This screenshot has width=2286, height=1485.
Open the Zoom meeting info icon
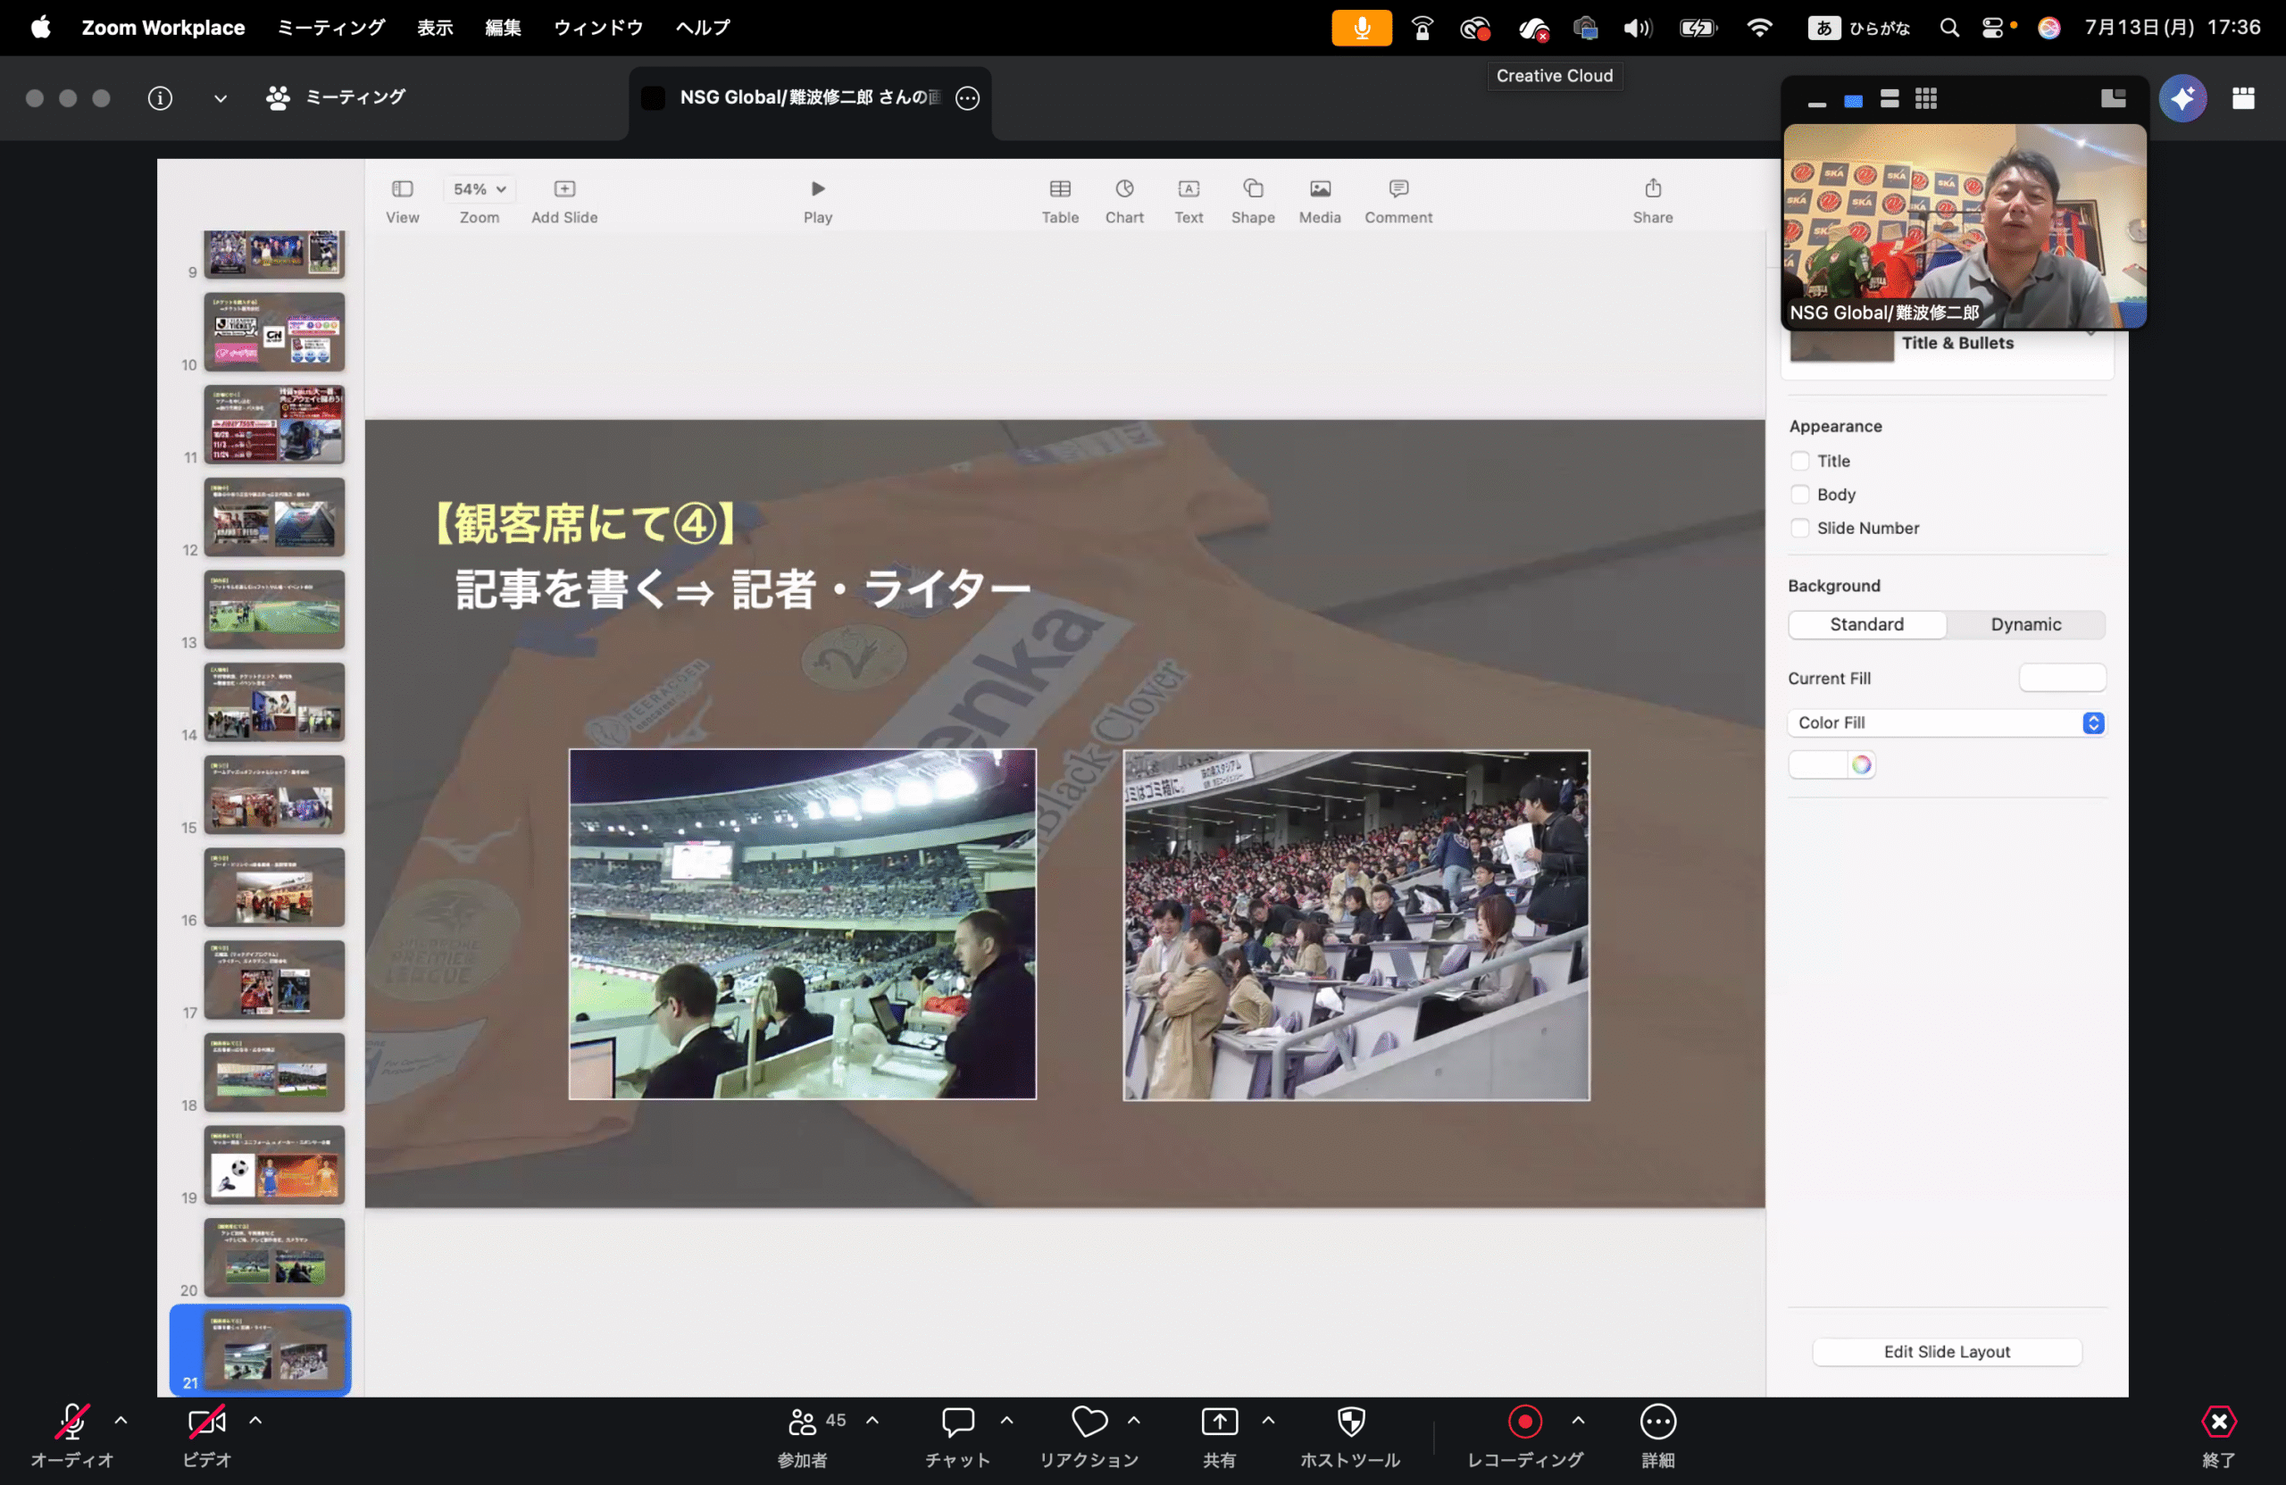161,98
